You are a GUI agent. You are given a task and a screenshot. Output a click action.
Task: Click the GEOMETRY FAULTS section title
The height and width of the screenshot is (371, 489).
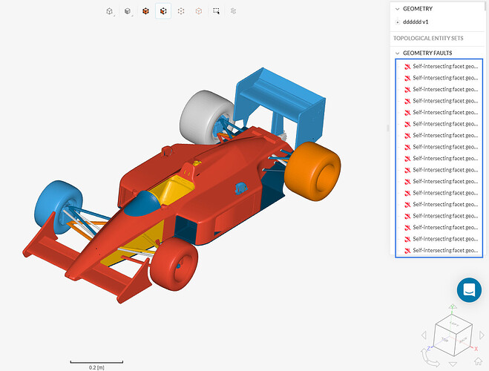pos(427,53)
